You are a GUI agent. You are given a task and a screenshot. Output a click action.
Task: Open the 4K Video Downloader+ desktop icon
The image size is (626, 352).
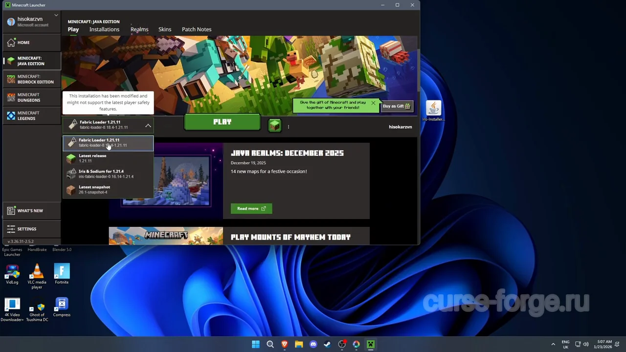click(x=12, y=309)
